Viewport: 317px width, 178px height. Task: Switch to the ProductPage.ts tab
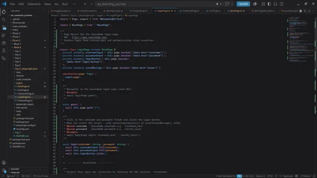click(x=139, y=11)
